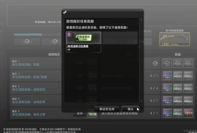The image size is (197, 133).
Task: Click the 开启时间: 2022/01/26 text
Action: pyautogui.click(x=48, y=22)
